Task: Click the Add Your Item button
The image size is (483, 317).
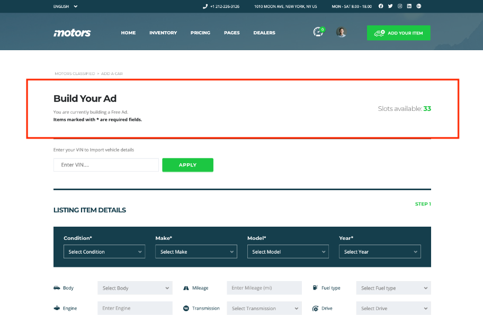Action: pyautogui.click(x=398, y=33)
